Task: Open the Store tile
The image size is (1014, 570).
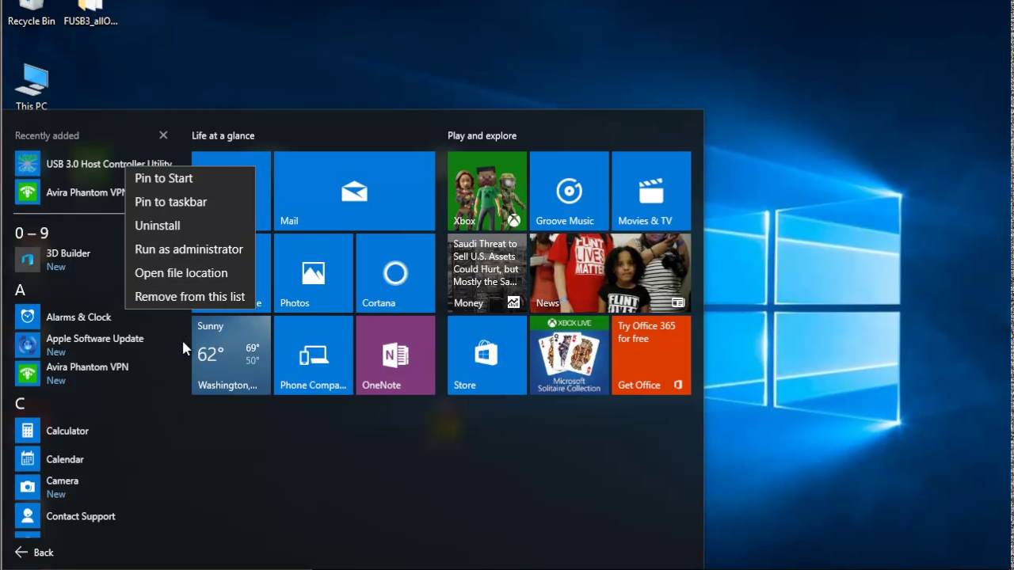Action: tap(487, 355)
